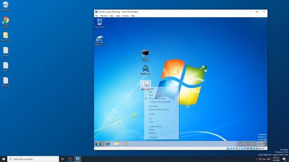Click the hard disk indicator in the VirtualBox status bar
The image size is (289, 162).
pyautogui.click(x=228, y=148)
